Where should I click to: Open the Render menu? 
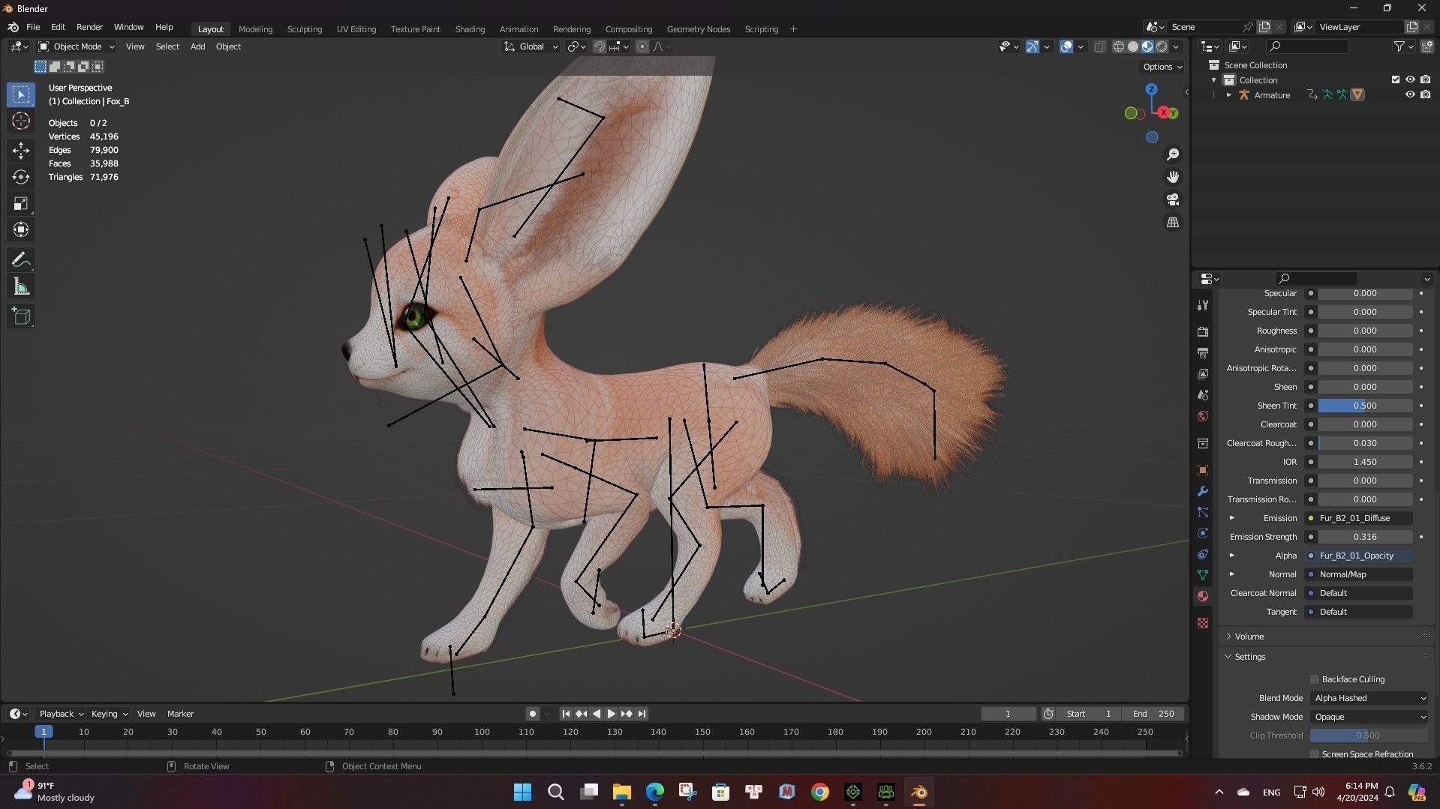click(x=89, y=27)
